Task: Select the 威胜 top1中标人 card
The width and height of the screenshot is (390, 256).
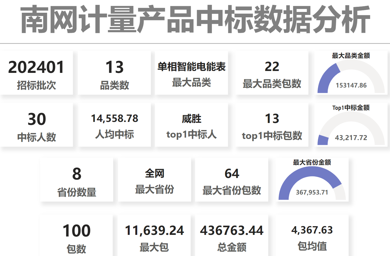Action: click(191, 125)
